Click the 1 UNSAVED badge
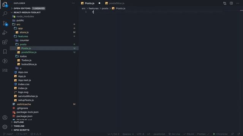Screen dimensions: 243x136 [38, 8]
